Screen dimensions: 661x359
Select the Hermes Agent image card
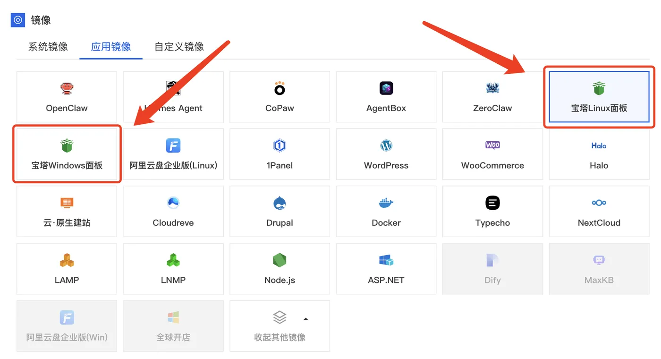click(173, 97)
